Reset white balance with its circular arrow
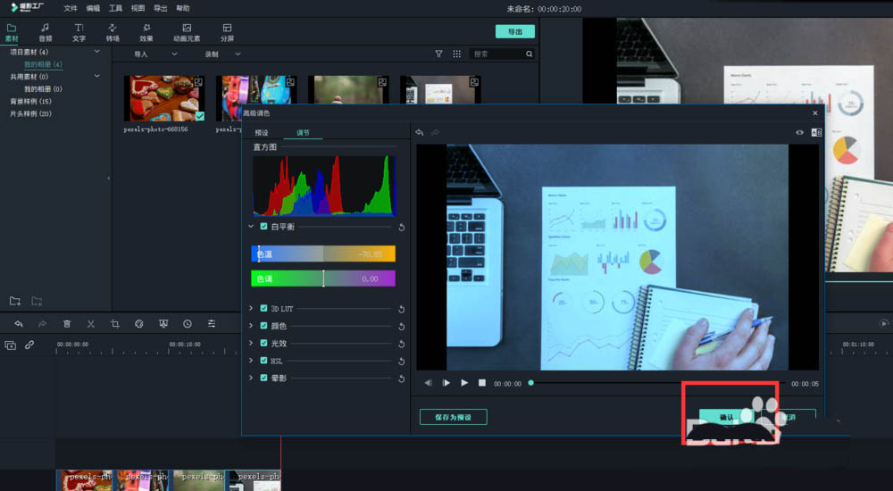 (402, 228)
